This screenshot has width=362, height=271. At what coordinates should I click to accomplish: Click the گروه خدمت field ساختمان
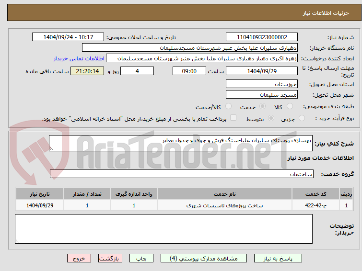[182, 174]
